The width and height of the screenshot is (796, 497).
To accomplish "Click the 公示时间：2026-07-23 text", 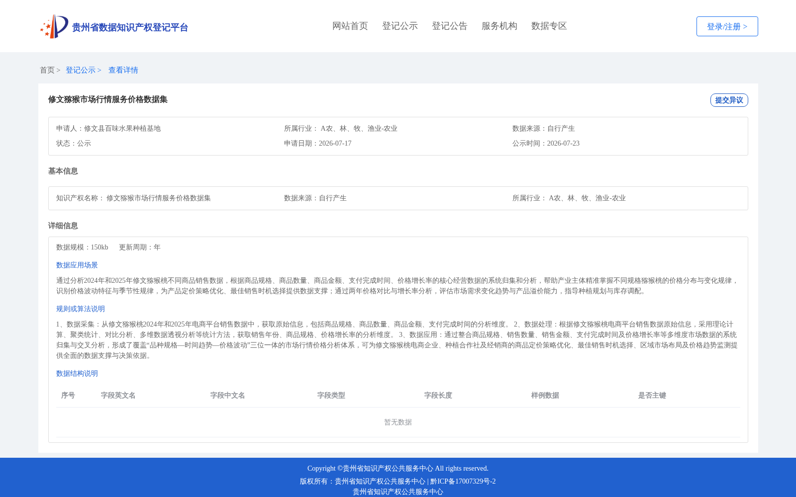I will (546, 143).
